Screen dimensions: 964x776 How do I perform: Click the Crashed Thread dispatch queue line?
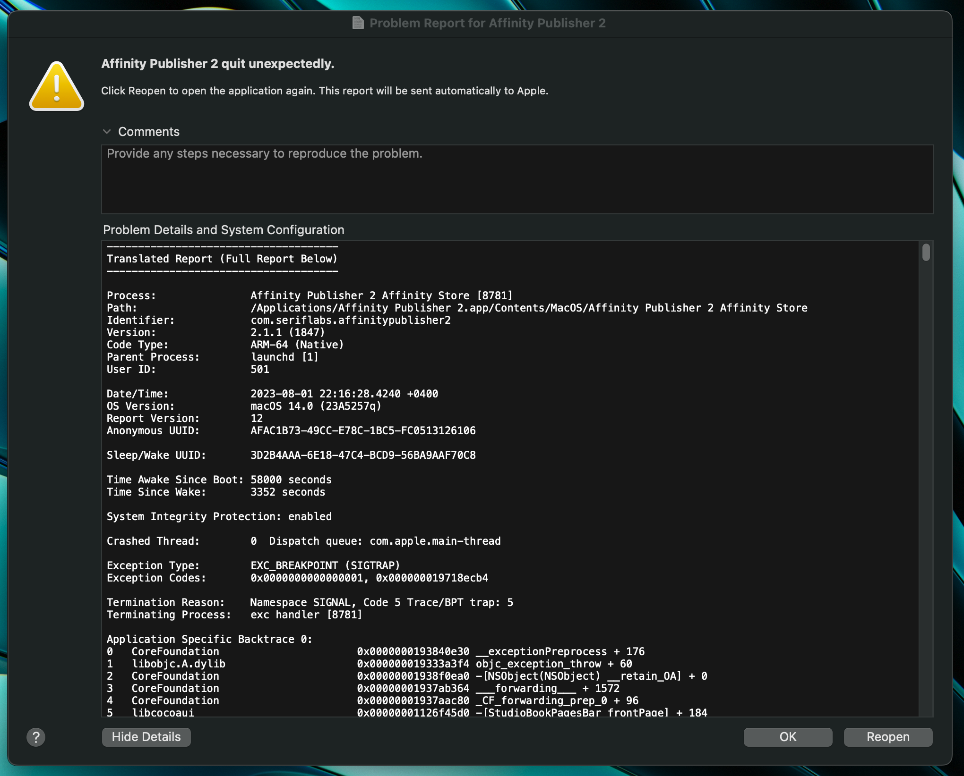[x=303, y=541]
